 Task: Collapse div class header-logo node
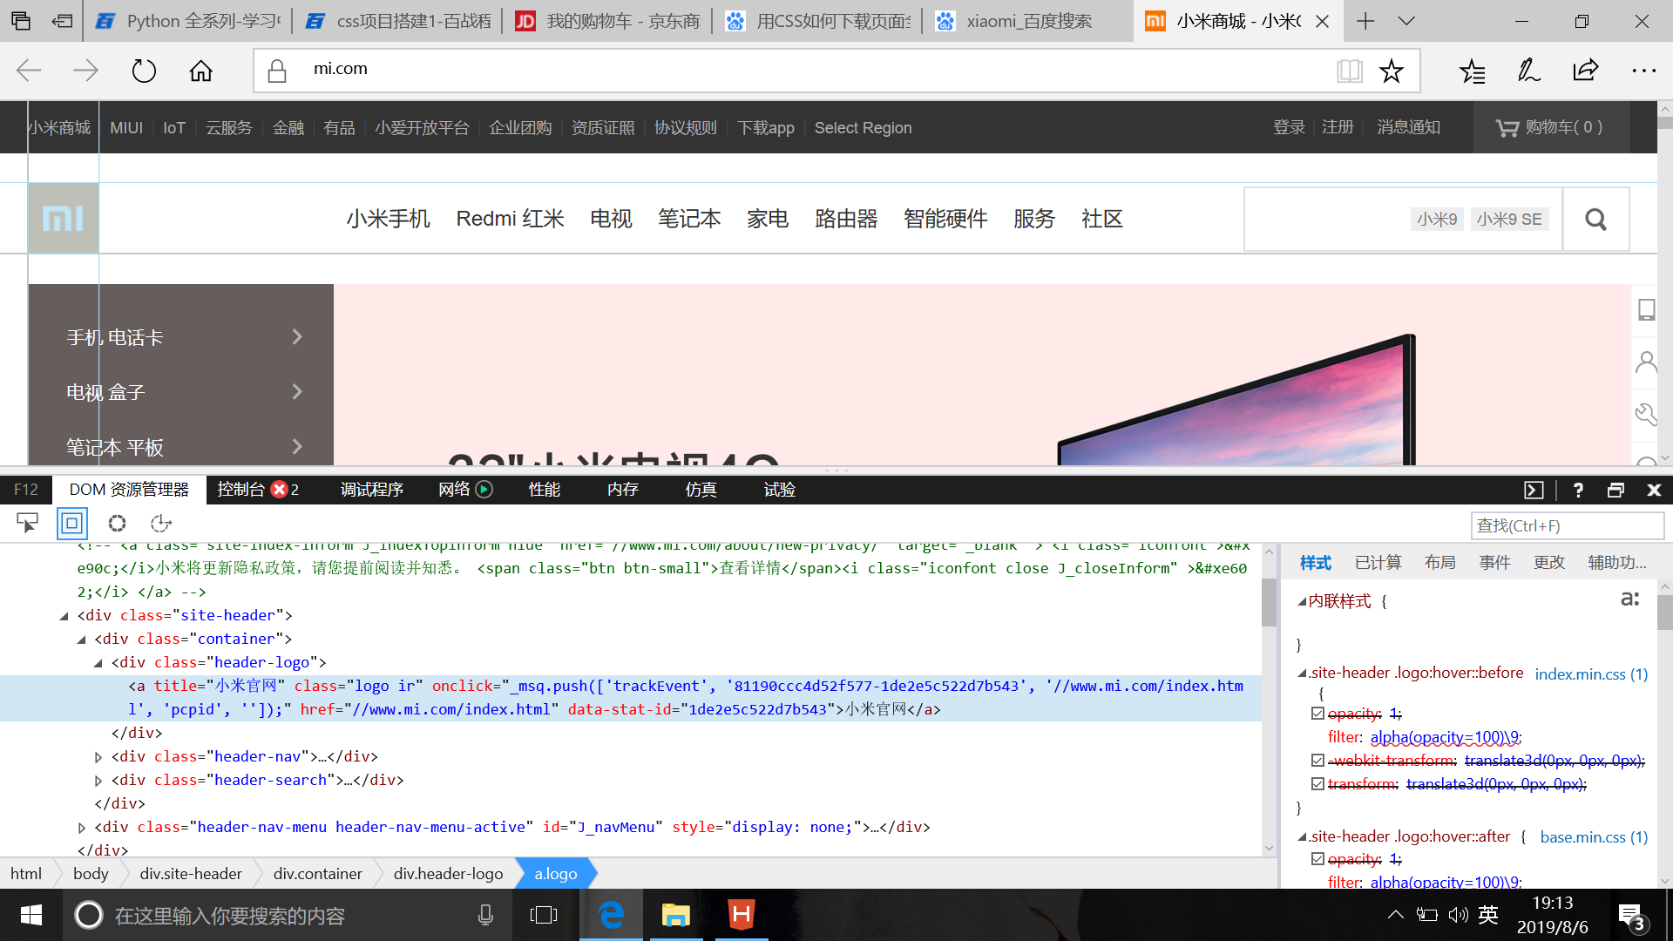click(98, 663)
